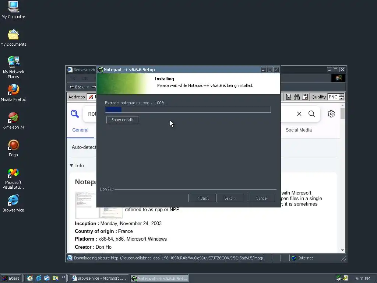Switch to the Social Media search tab
This screenshot has width=377, height=283.
pos(299,130)
